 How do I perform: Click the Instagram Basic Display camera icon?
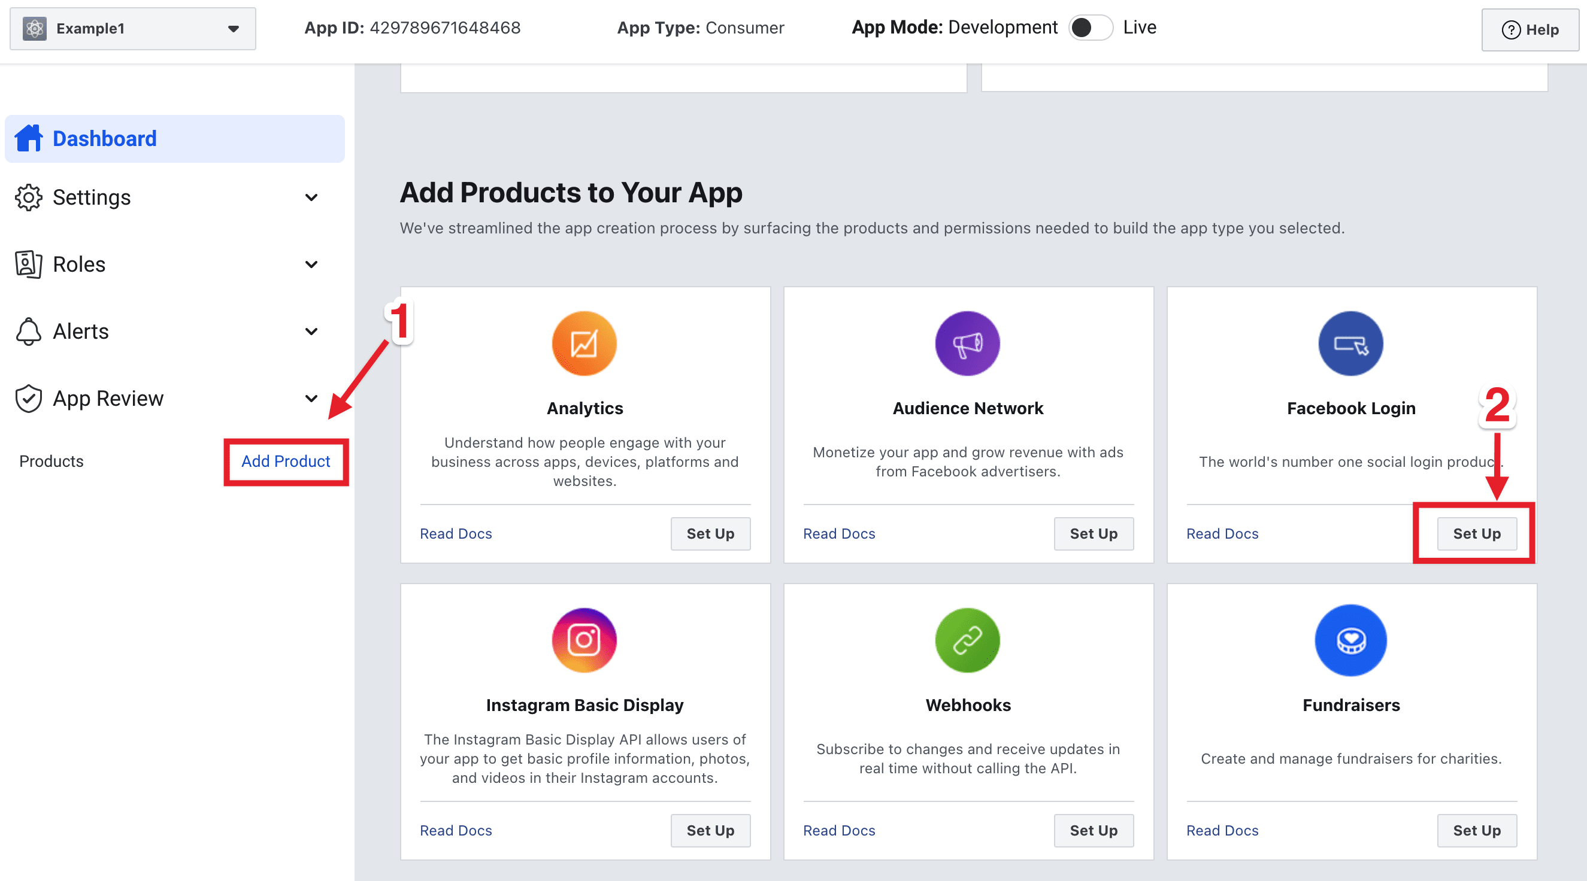click(584, 640)
